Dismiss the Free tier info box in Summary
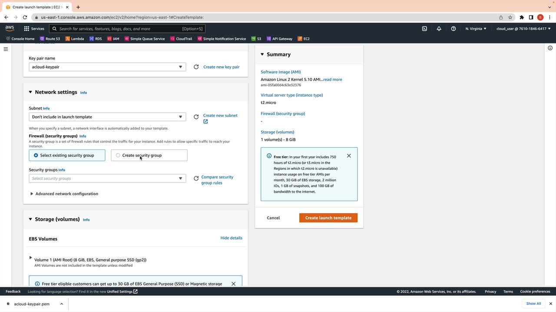The image size is (556, 312). click(349, 156)
